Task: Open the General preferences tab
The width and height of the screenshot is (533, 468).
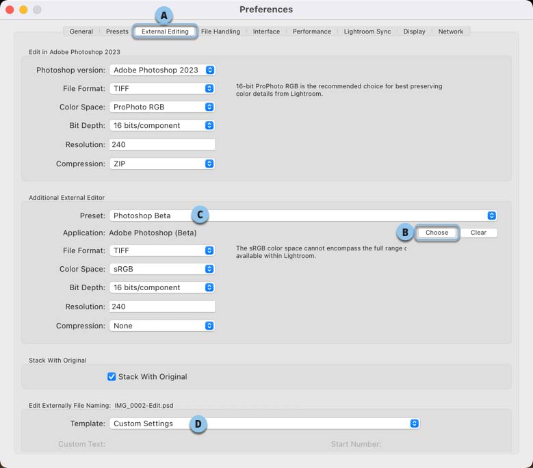Action: 81,31
